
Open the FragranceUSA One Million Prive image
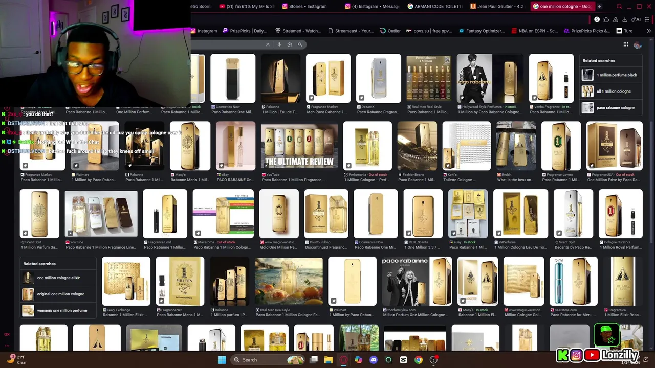pos(615,146)
